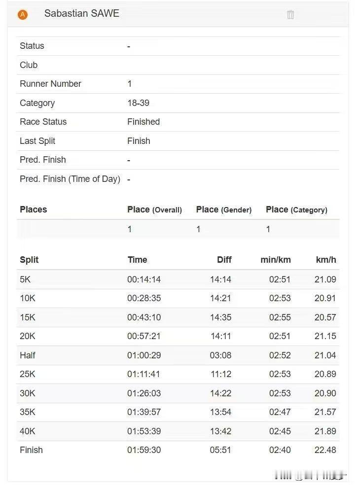Click the 35K split row
Image resolution: width=355 pixels, height=488 pixels.
177,412
